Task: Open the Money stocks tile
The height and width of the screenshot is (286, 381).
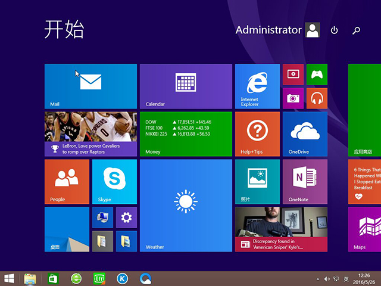Action: pyautogui.click(x=186, y=134)
